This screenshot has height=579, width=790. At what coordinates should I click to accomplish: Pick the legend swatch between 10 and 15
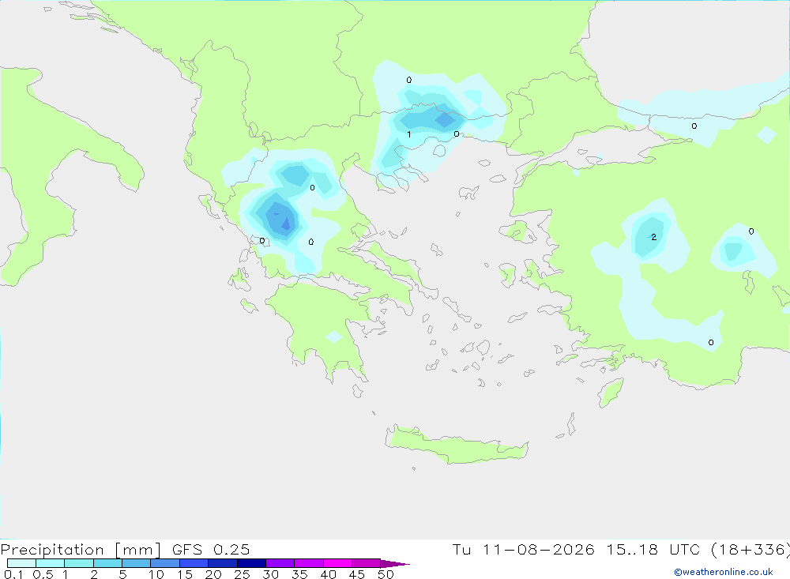165,563
